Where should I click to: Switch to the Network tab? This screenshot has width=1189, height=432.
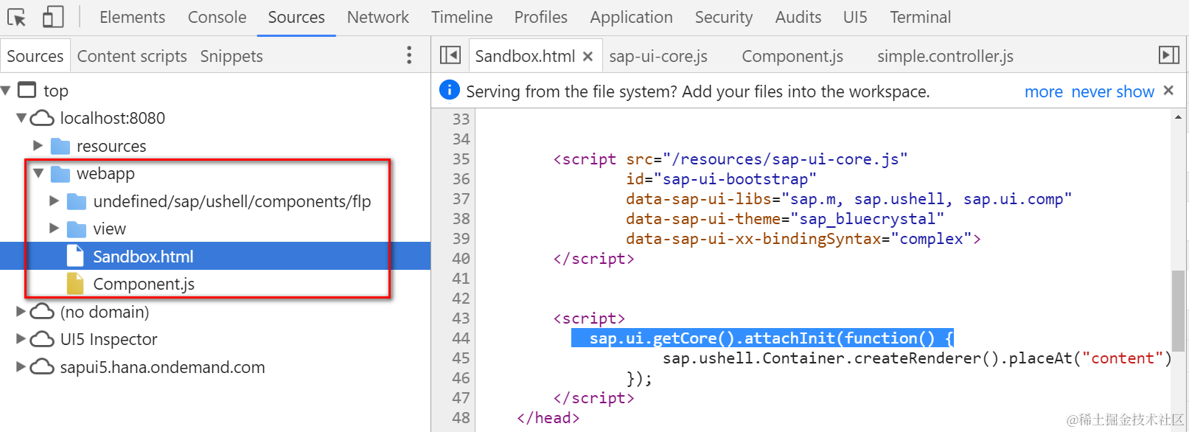(x=378, y=17)
